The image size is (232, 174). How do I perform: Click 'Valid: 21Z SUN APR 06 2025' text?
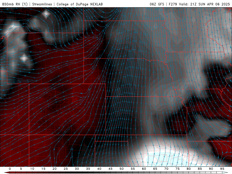(204, 4)
